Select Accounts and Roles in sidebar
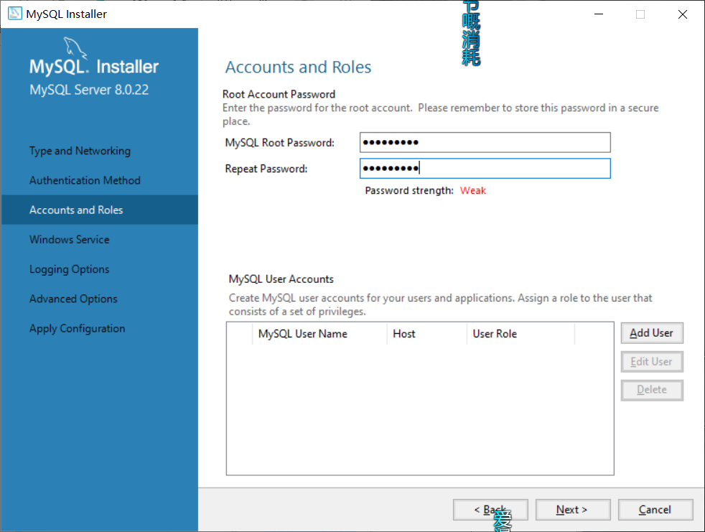 click(99, 210)
